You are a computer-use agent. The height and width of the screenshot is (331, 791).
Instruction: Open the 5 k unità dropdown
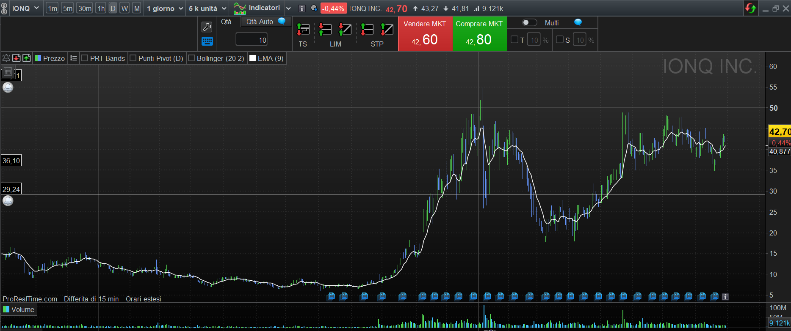tap(207, 8)
